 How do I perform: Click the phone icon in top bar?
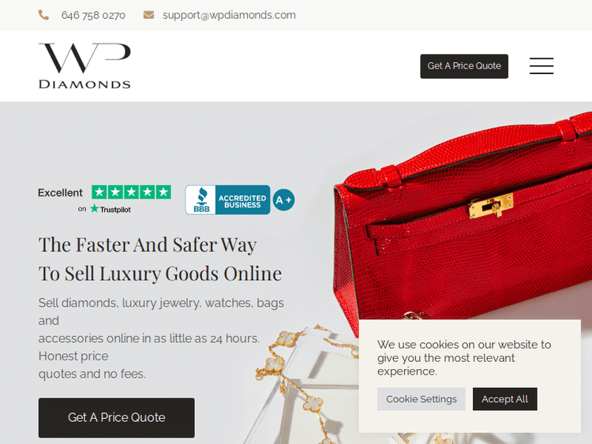click(43, 15)
